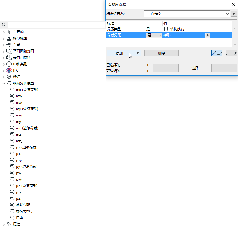Click the 结构分析模型 frame icon
This screenshot has width=238, height=230.
click(9, 83)
